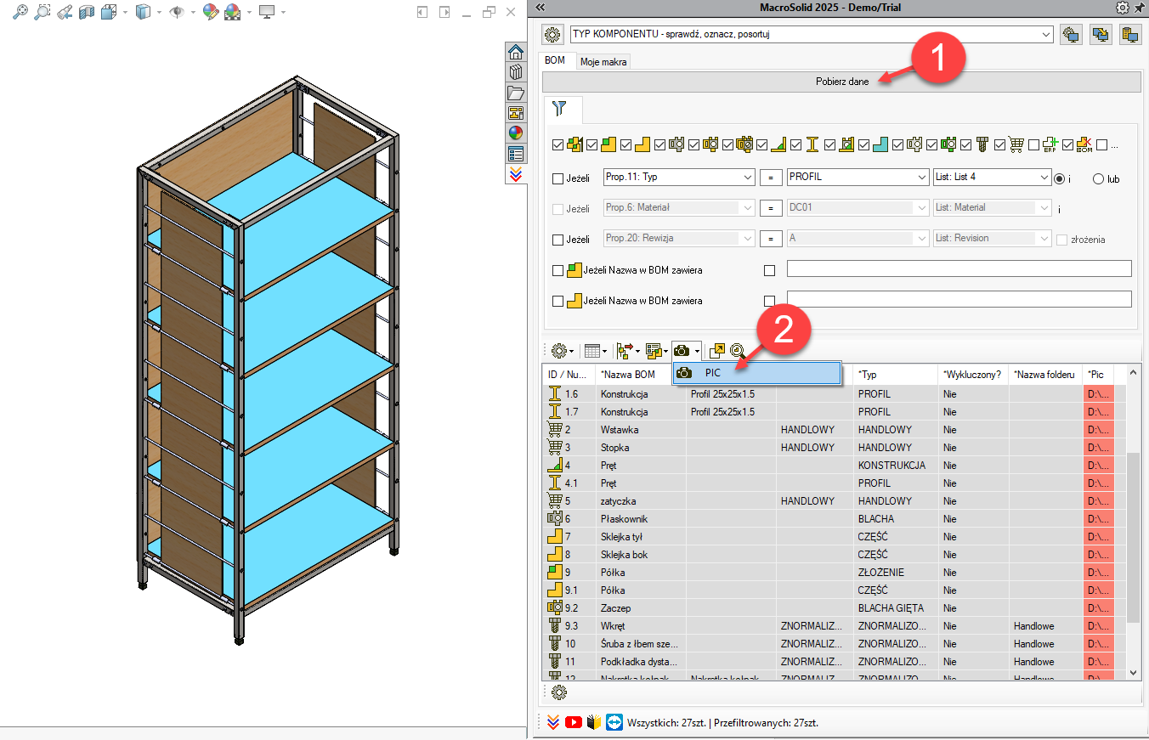The height and width of the screenshot is (740, 1149).
Task: Toggle the first Jeżeli Nazwa w BOM zawiera checkbox
Action: coord(558,270)
